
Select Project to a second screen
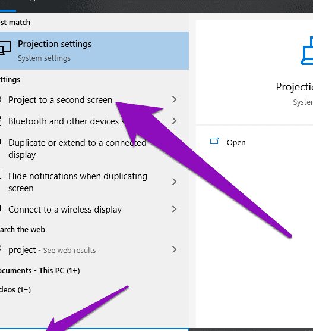[x=60, y=100]
